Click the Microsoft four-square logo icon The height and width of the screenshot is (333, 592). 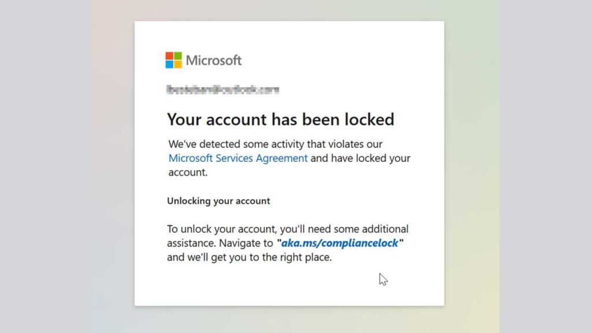coord(173,60)
